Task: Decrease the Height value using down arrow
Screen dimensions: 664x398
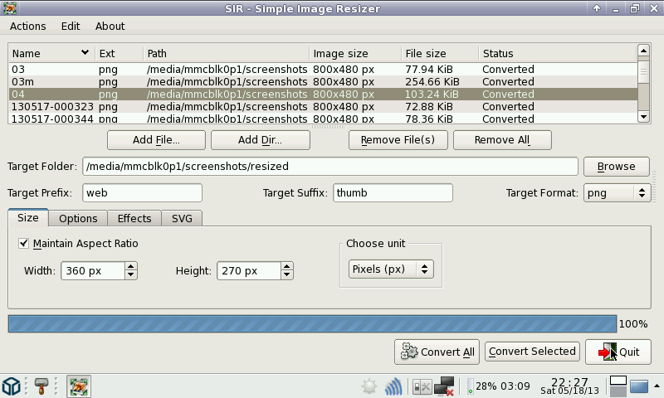Action: (x=286, y=275)
